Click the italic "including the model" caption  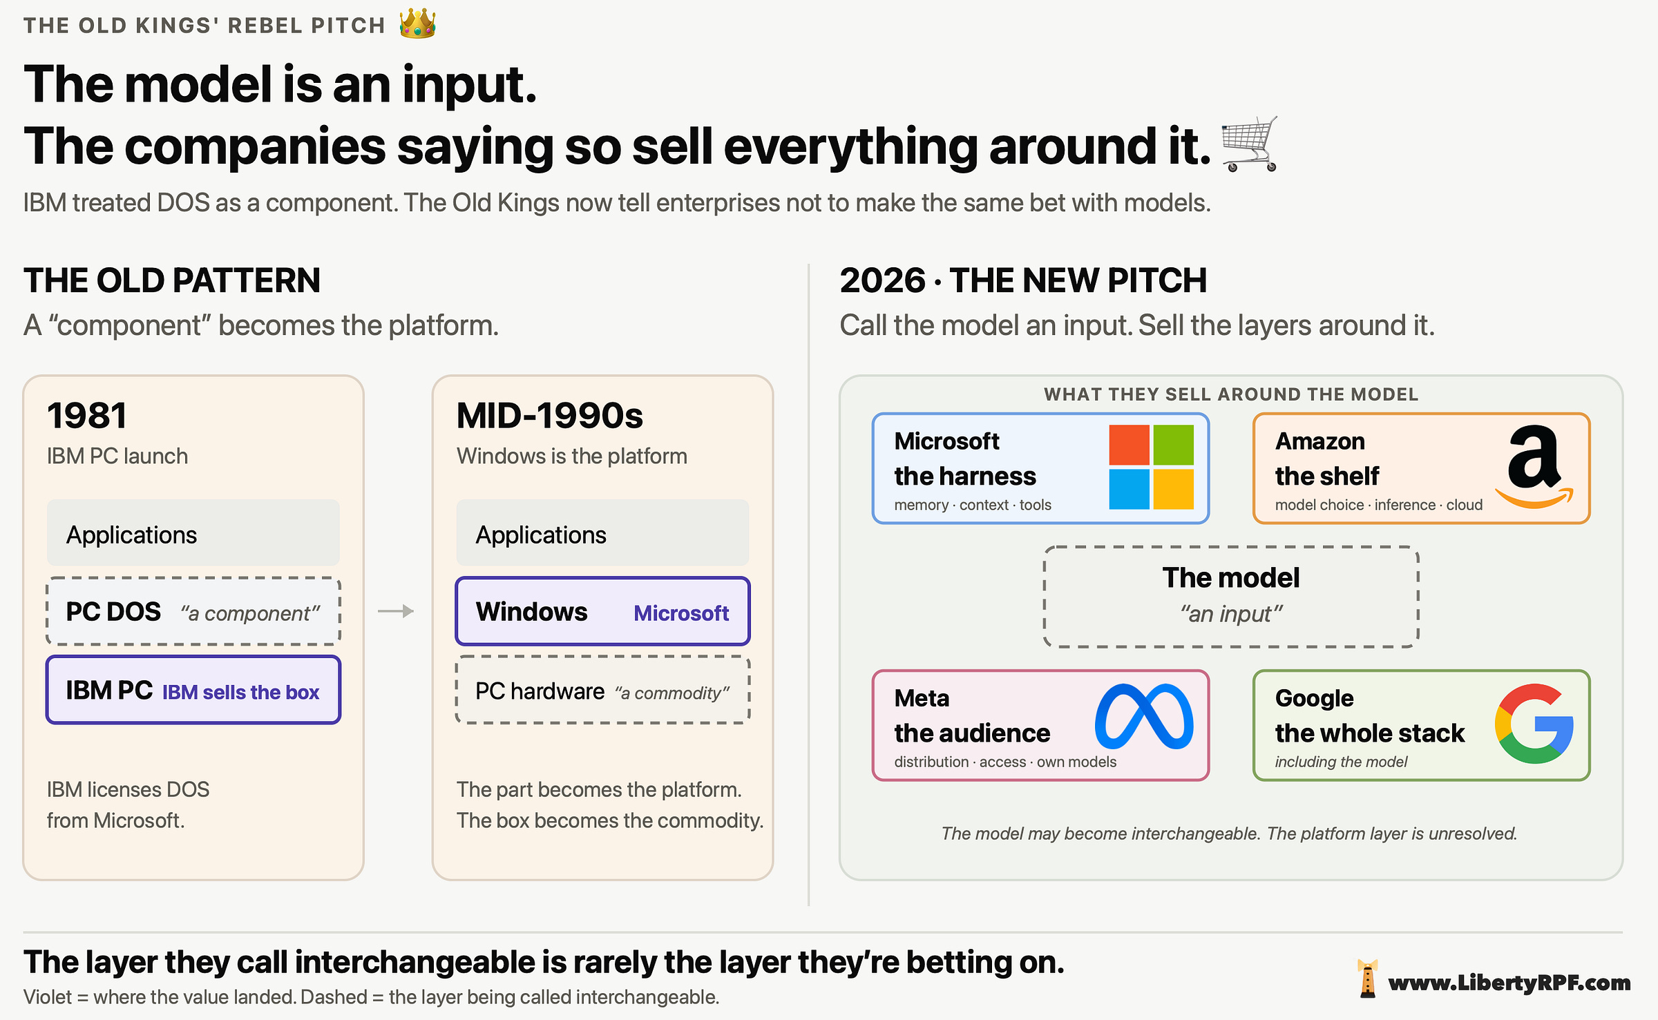pyautogui.click(x=1341, y=762)
